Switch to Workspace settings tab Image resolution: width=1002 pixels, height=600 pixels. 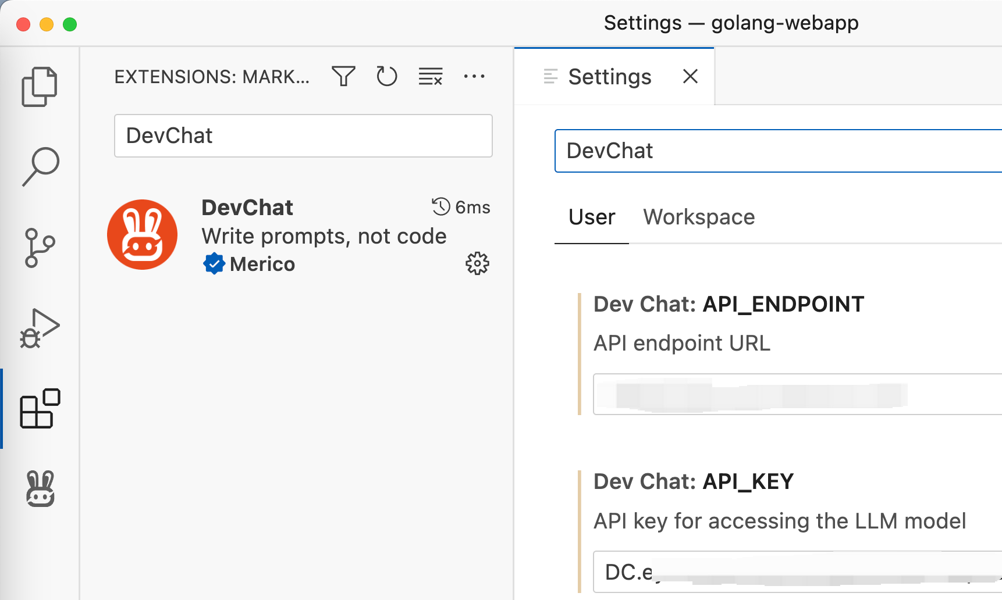pos(698,217)
